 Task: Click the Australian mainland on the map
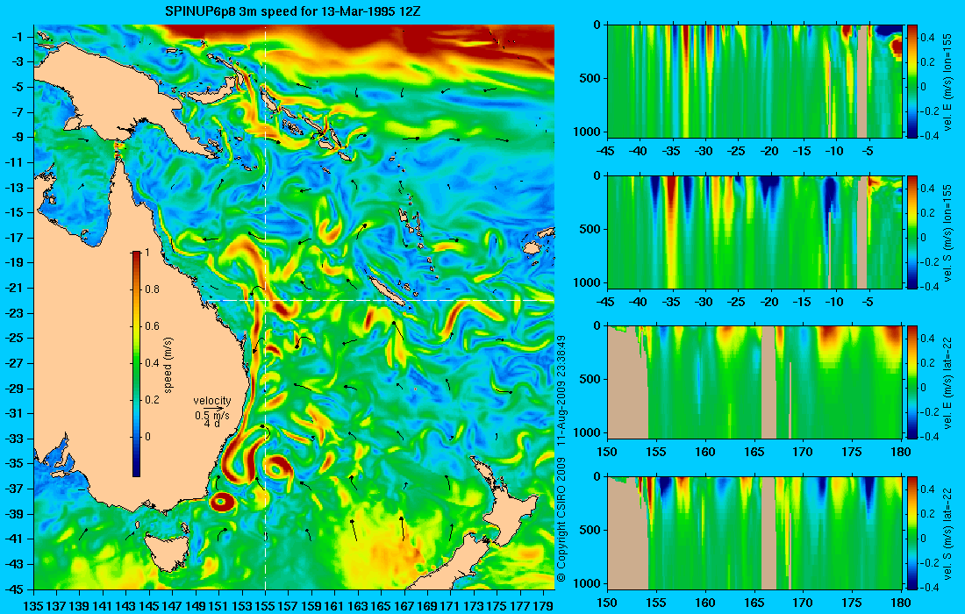(123, 369)
